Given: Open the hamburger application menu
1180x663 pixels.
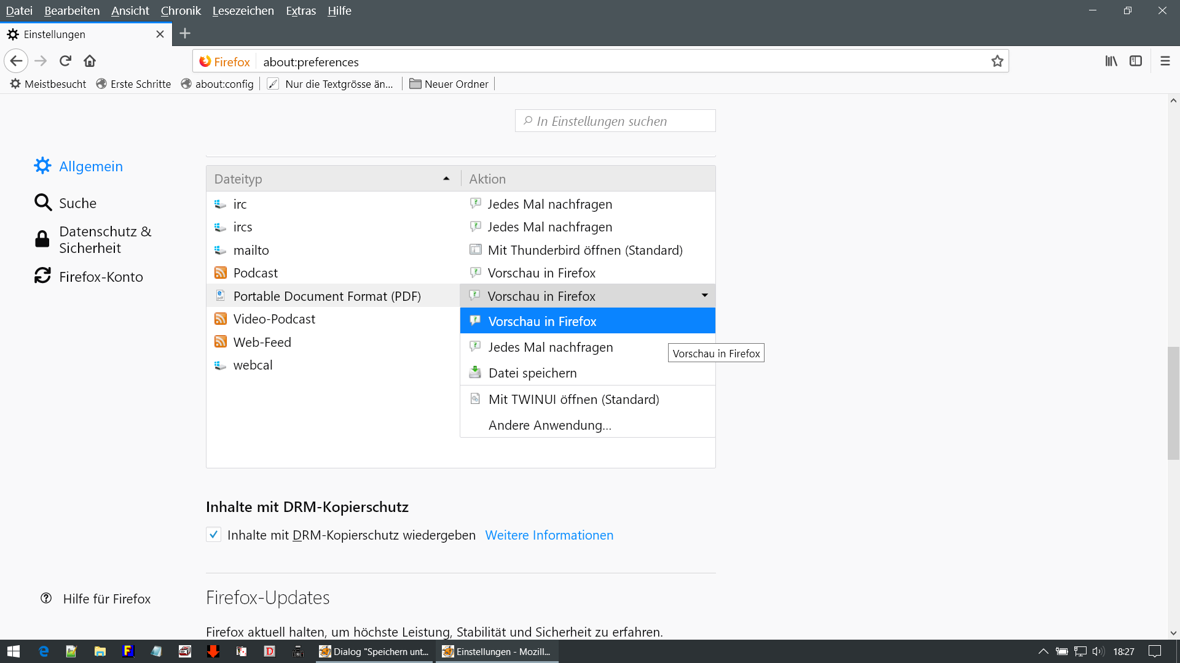Looking at the screenshot, I should 1165,61.
